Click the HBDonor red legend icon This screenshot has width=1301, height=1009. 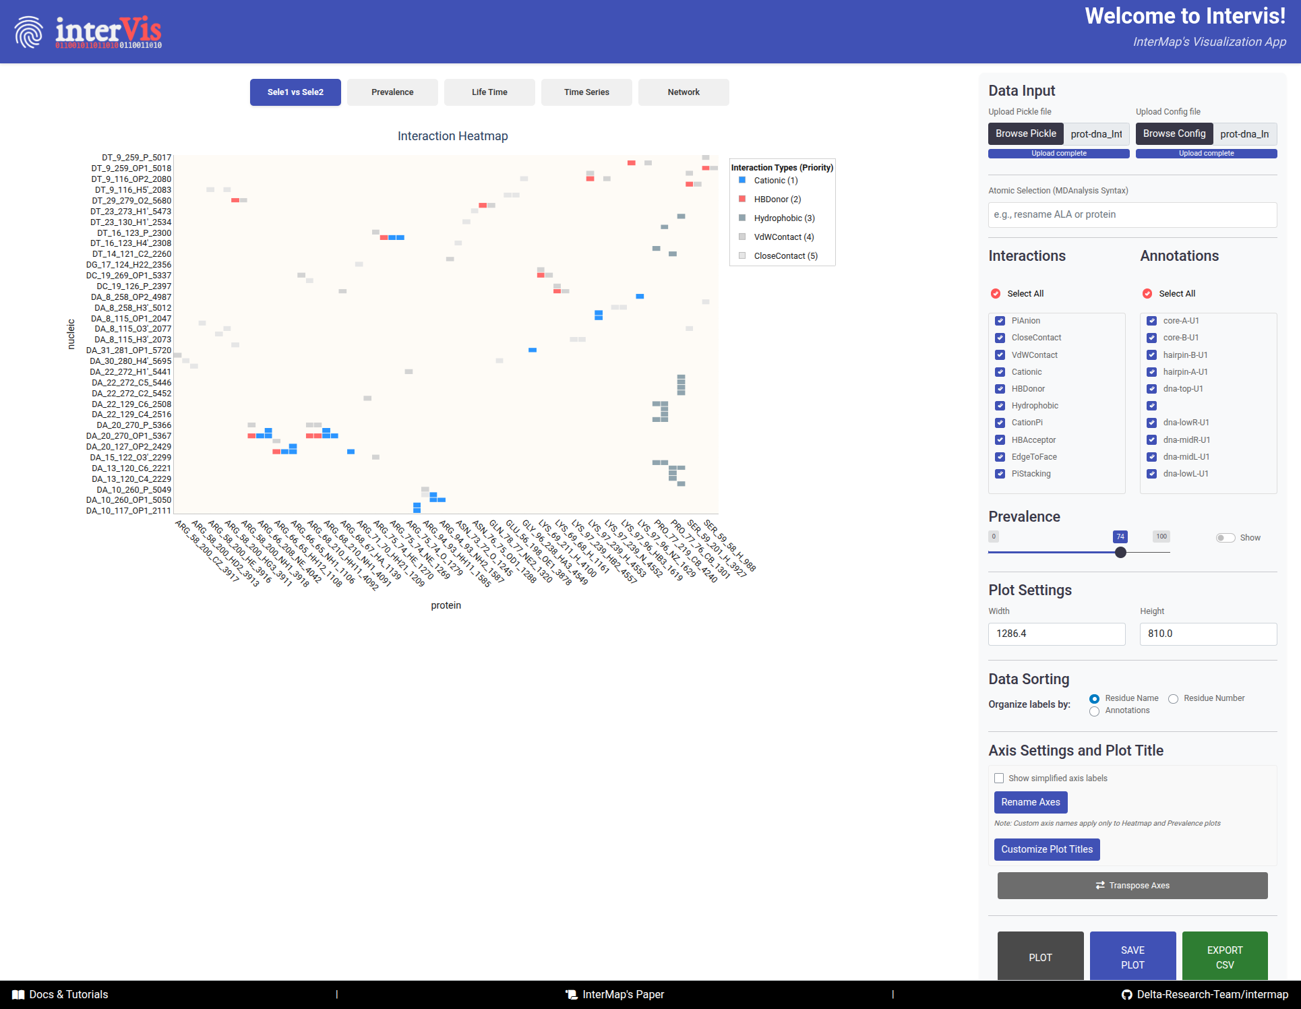742,199
